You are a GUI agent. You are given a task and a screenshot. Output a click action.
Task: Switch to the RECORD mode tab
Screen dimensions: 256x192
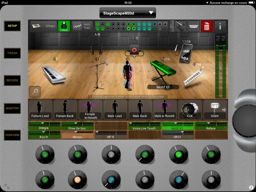point(12,80)
